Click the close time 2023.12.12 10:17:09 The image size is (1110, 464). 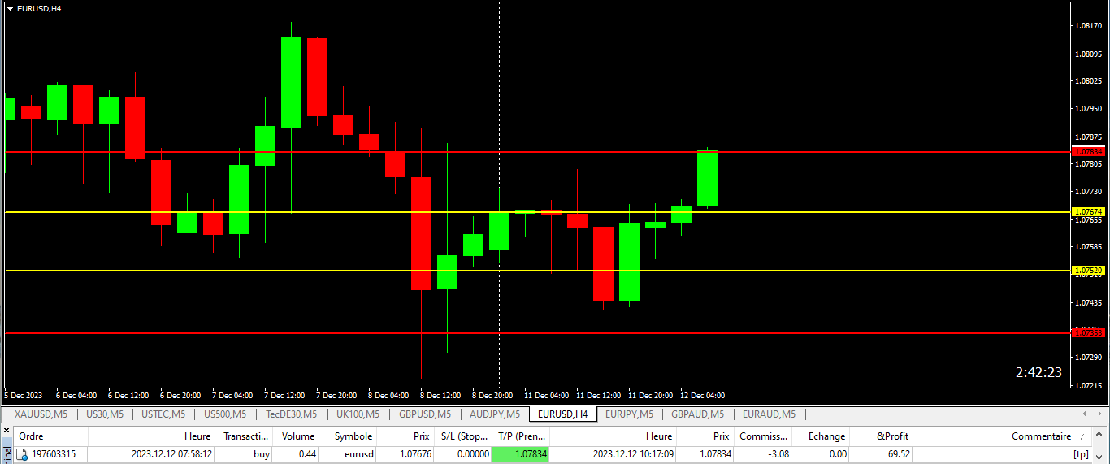coord(633,454)
